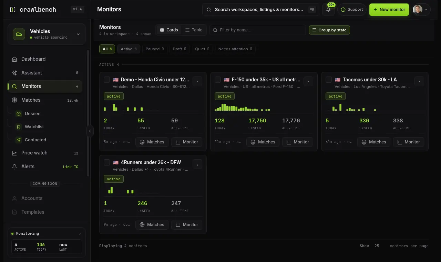Switch to Cards view
This screenshot has height=262, width=441.
click(x=169, y=30)
